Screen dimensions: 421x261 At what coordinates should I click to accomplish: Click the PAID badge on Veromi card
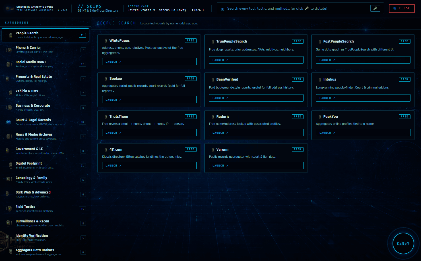coord(298,150)
